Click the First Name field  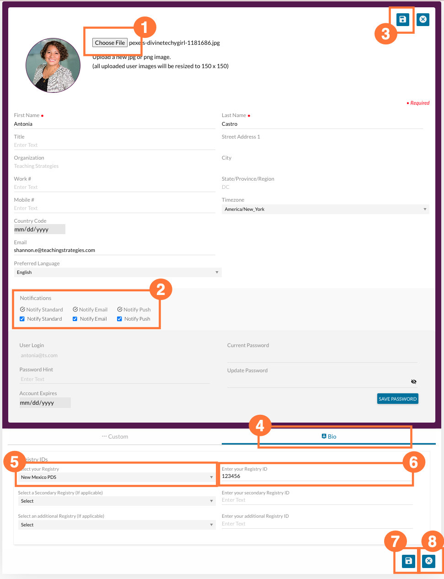pyautogui.click(x=114, y=124)
